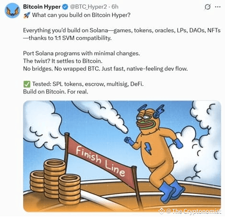Click the rocket emoji in the post
The image size is (225, 219).
pyautogui.click(x=26, y=15)
